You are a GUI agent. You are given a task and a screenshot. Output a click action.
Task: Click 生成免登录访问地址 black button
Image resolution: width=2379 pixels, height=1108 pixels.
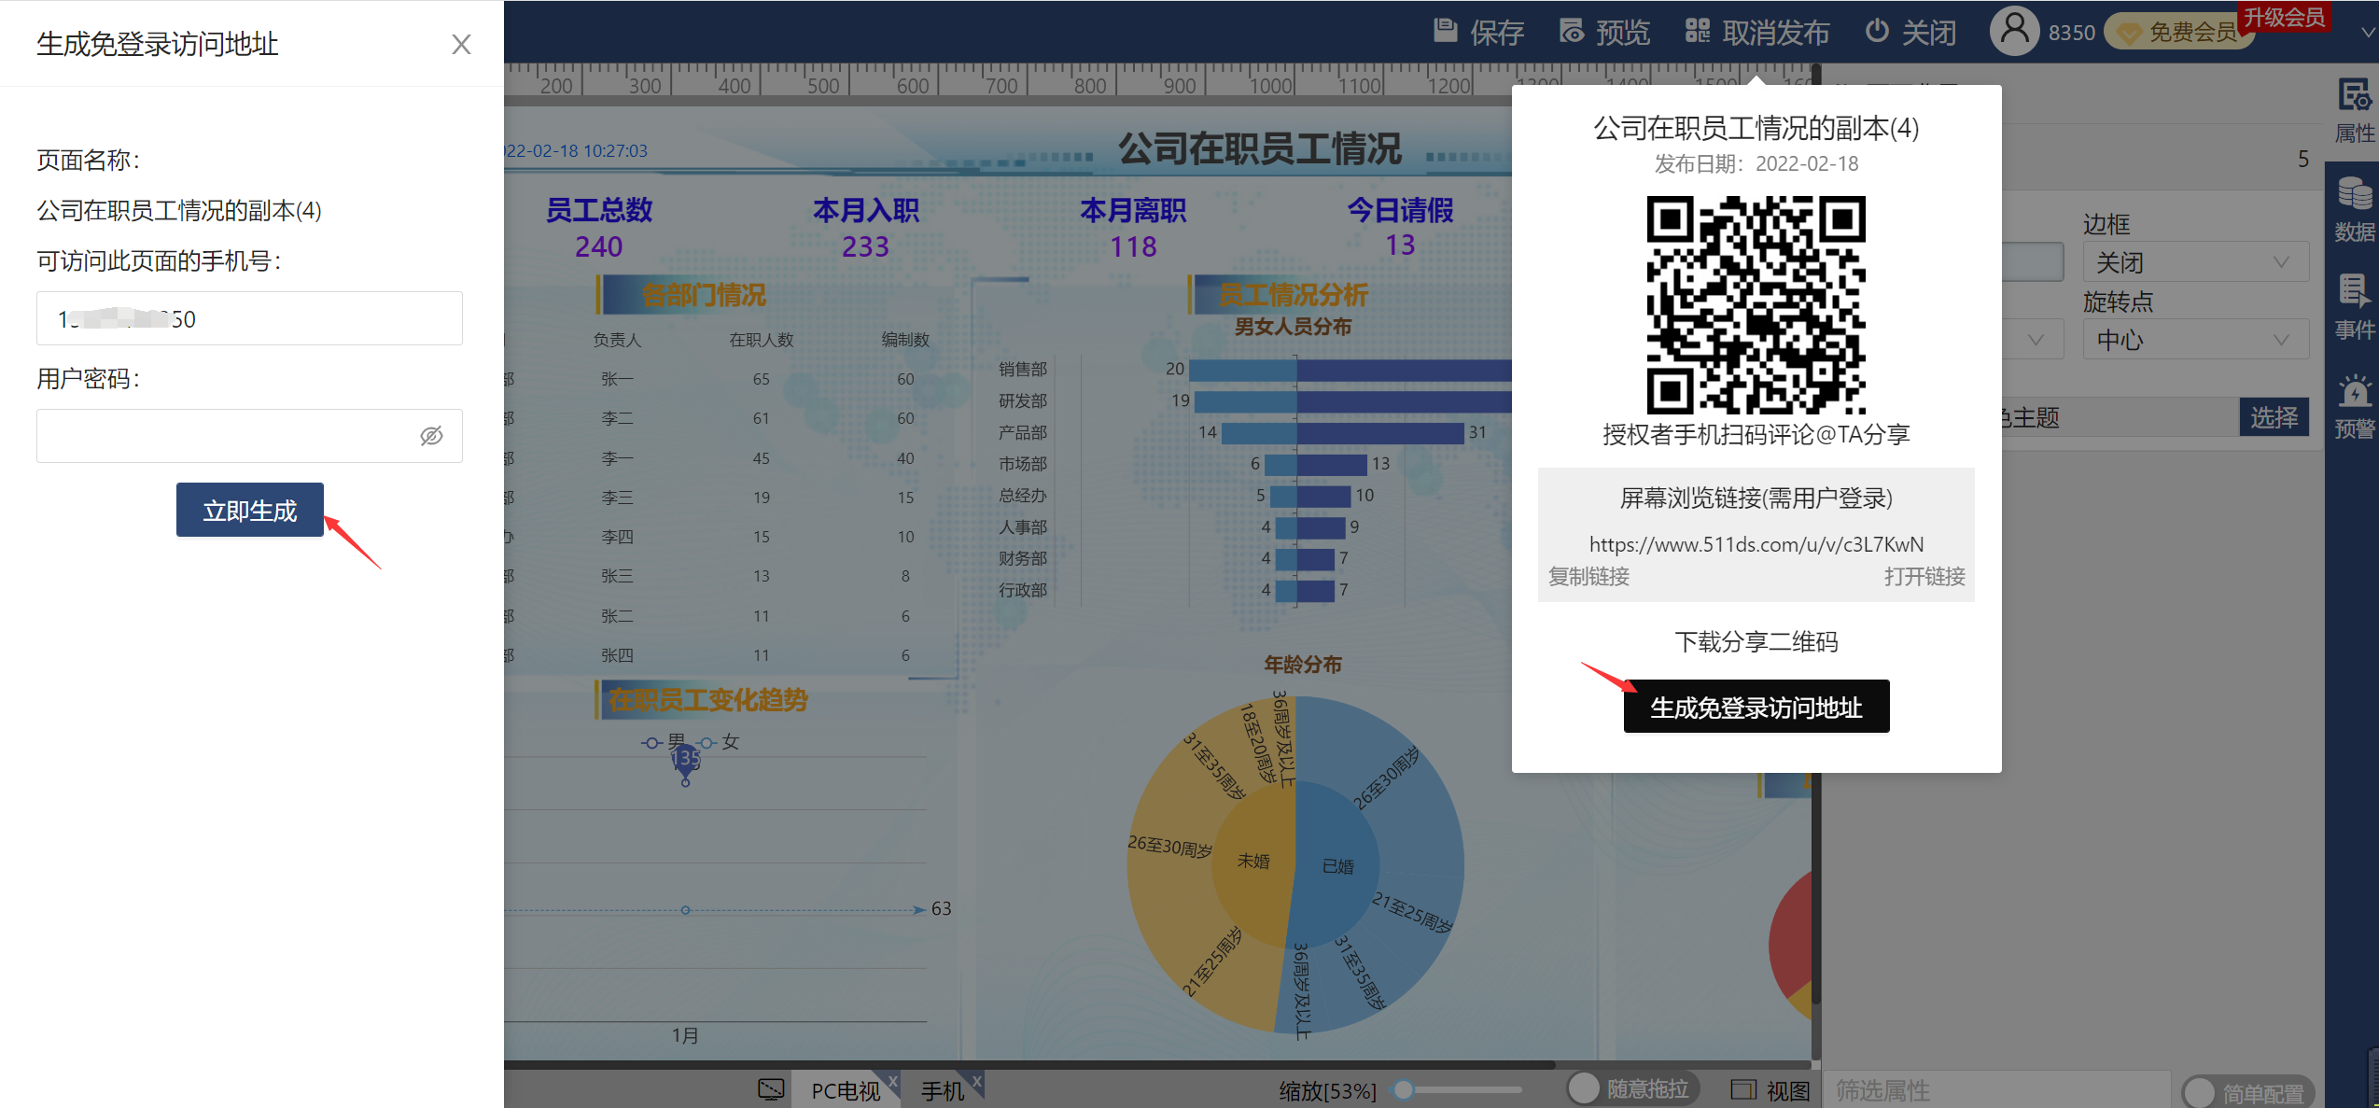coord(1756,707)
